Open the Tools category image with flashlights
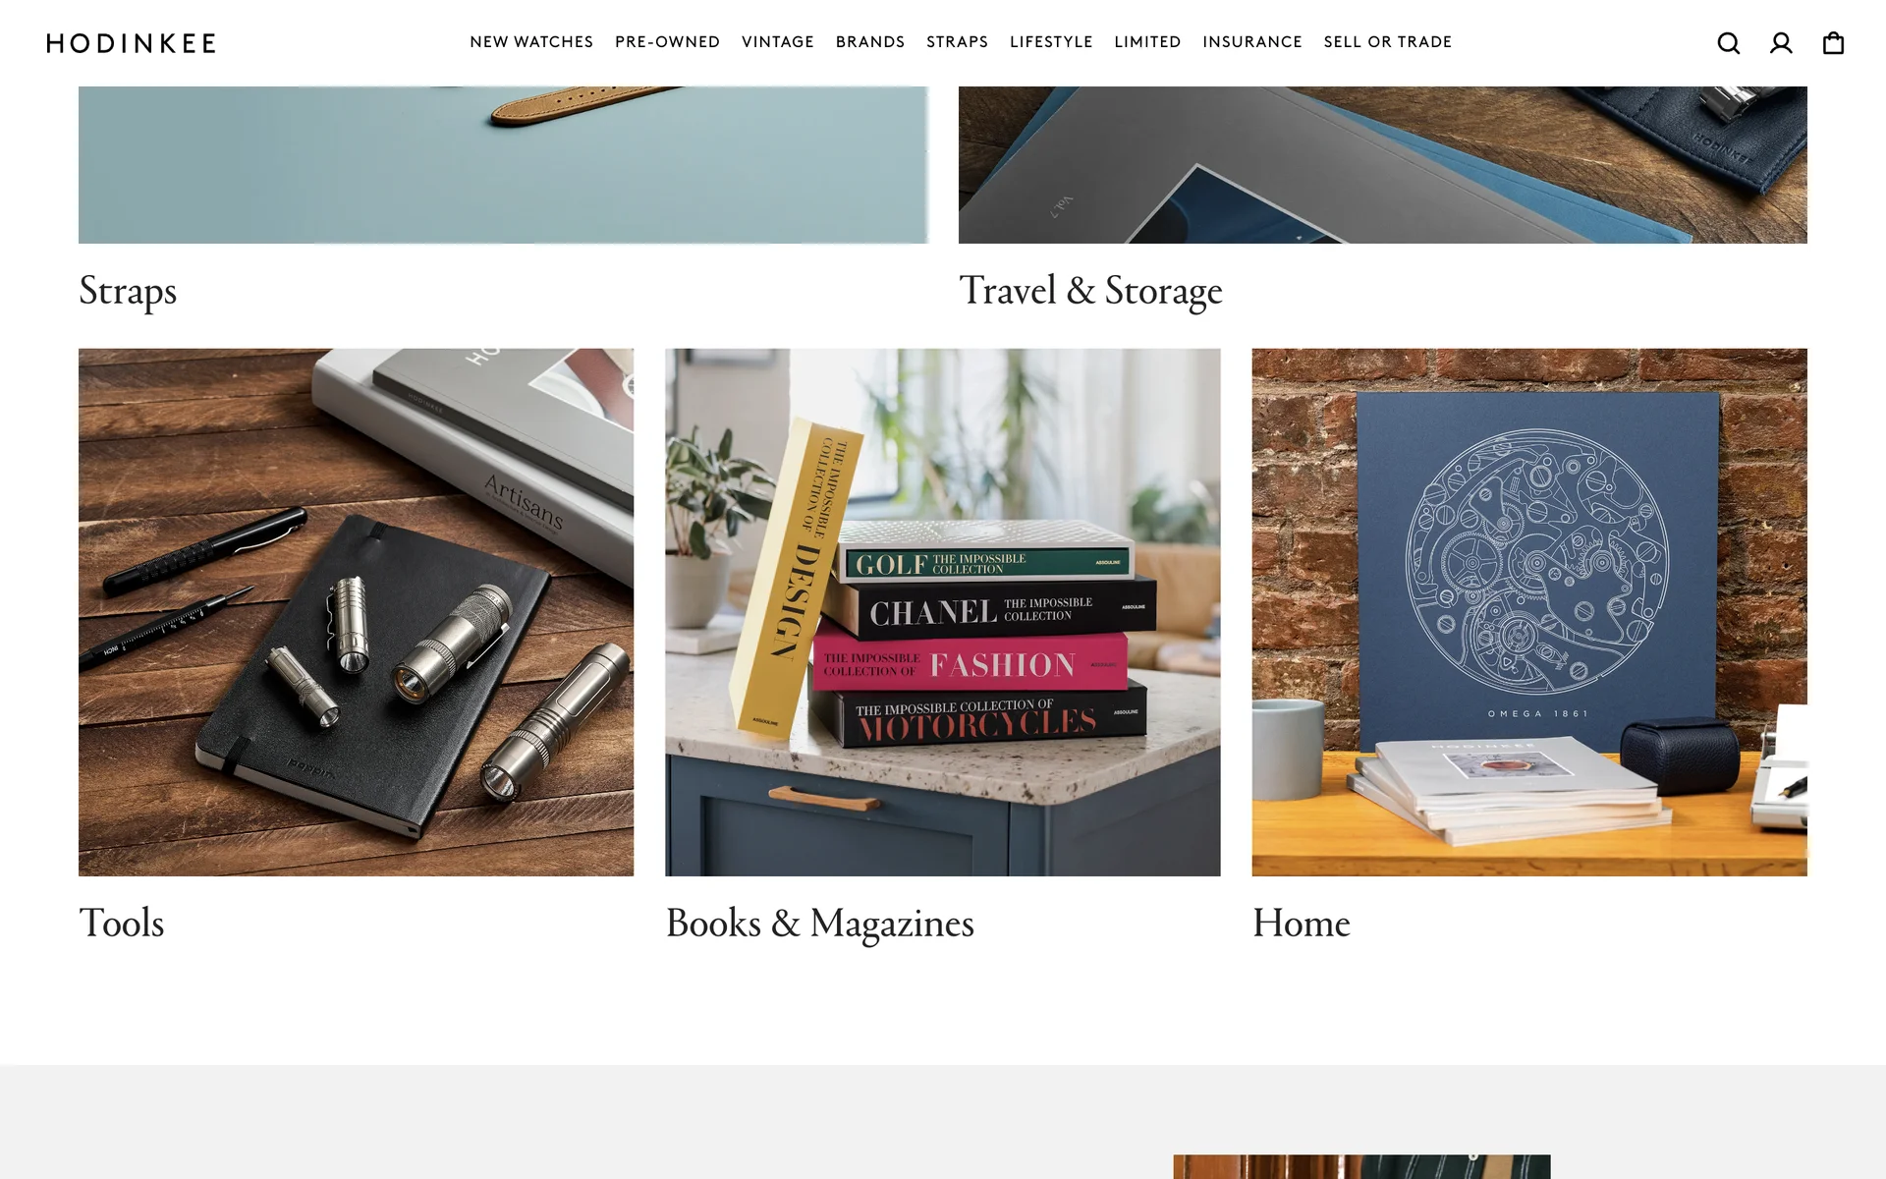Viewport: 1886px width, 1179px height. coord(356,612)
